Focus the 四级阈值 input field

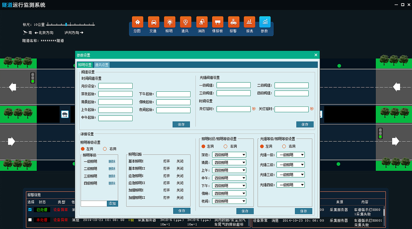(292, 93)
